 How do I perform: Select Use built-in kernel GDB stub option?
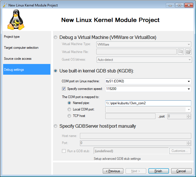click(55, 71)
